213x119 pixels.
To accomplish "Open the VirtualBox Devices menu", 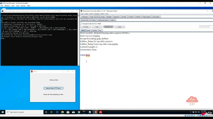I will click(x=23, y=6).
